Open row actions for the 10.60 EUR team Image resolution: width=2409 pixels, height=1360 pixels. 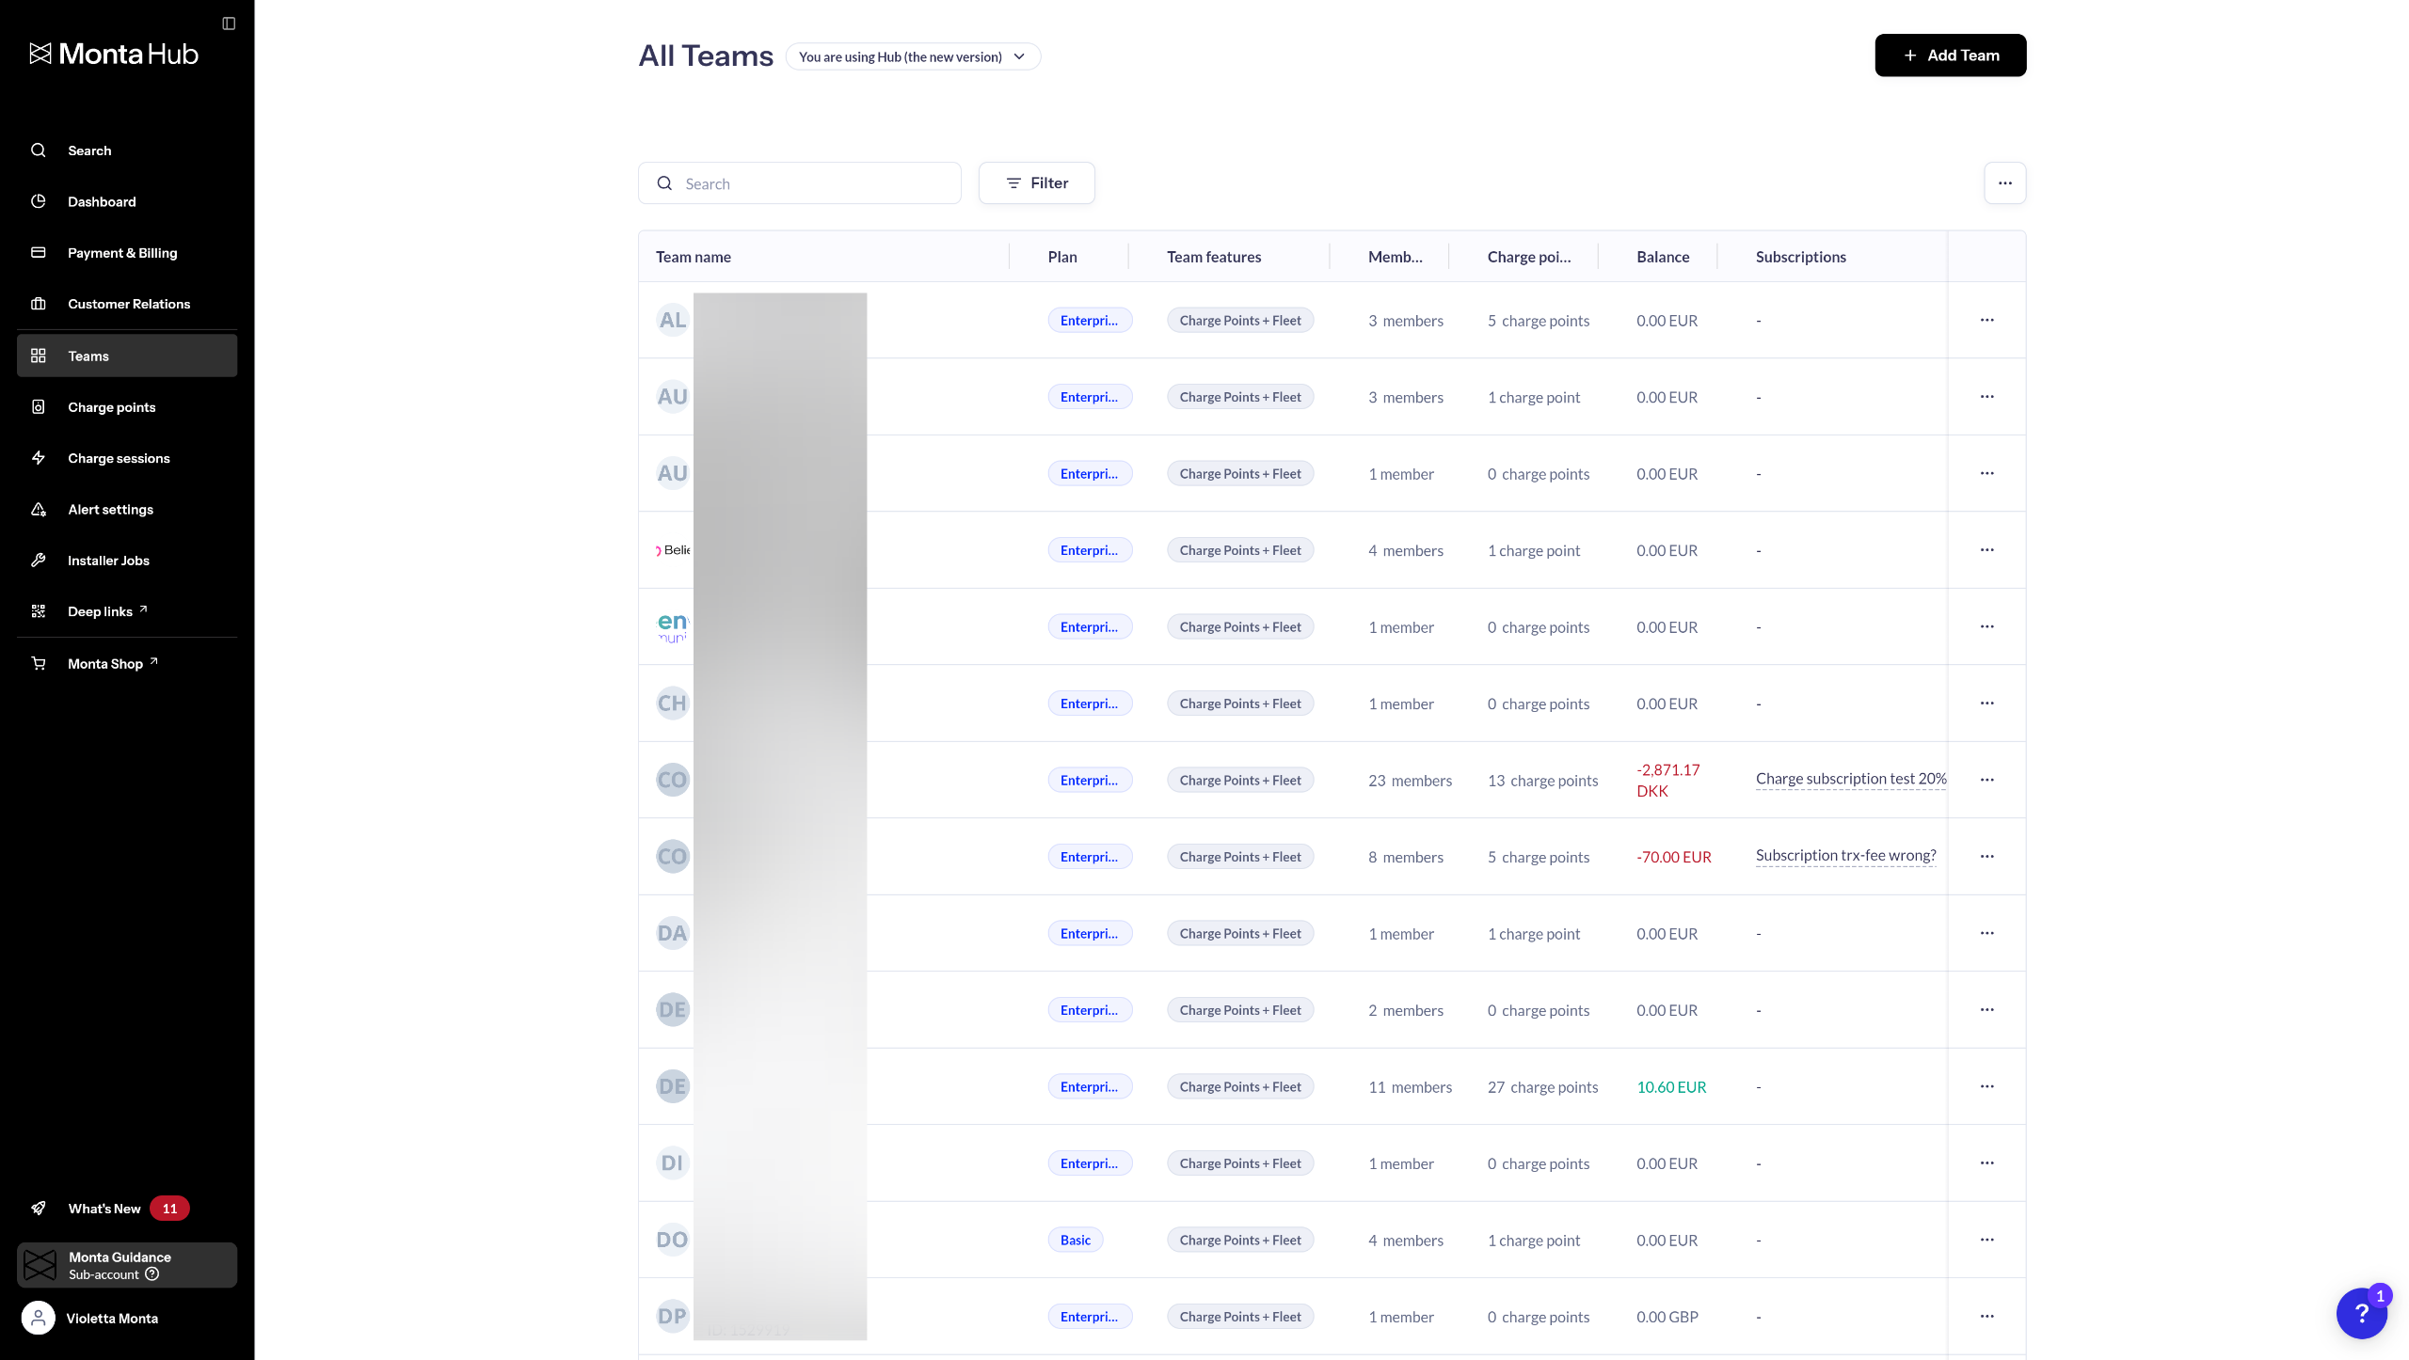[x=1986, y=1086]
